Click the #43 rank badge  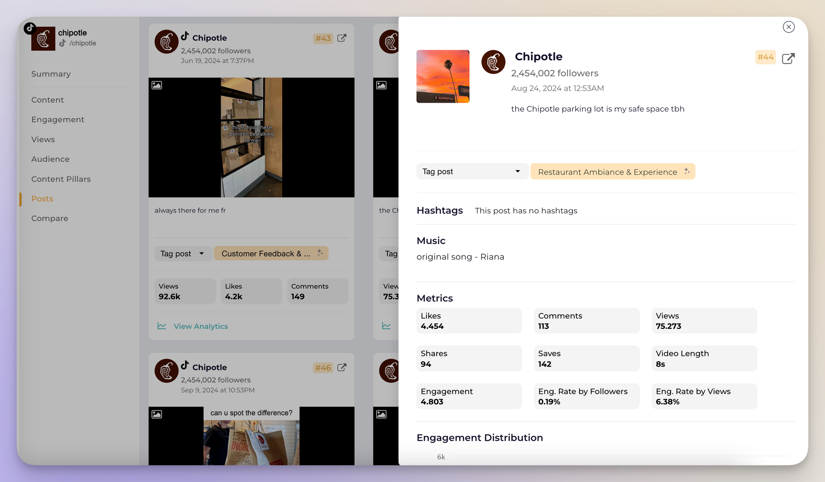tap(323, 38)
